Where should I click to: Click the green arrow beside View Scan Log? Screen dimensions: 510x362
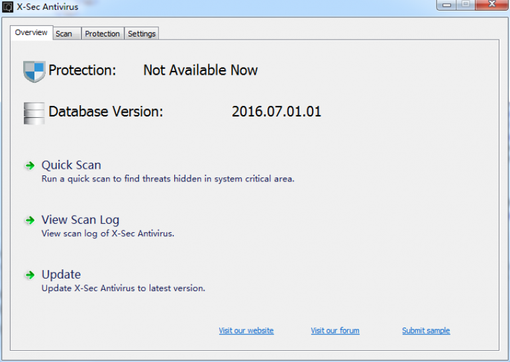(30, 220)
